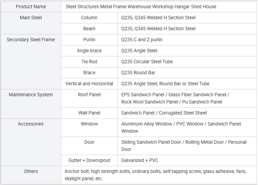Click the Sliding Sandwich Panel Door text

click(151, 142)
